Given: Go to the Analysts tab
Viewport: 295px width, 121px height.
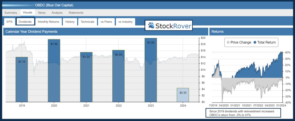Looking at the screenshot, I should [x=57, y=13].
